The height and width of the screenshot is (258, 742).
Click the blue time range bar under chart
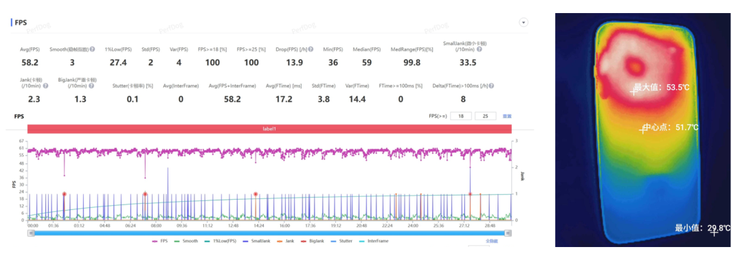[269, 233]
